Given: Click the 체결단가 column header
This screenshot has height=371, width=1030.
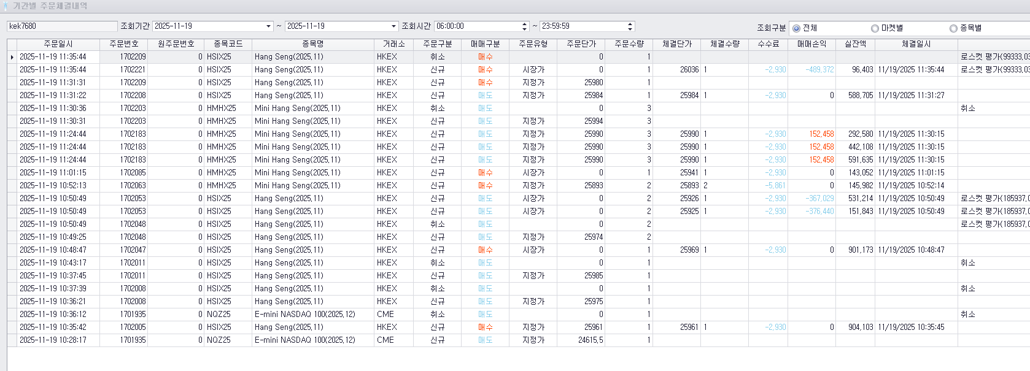Looking at the screenshot, I should pyautogui.click(x=677, y=44).
